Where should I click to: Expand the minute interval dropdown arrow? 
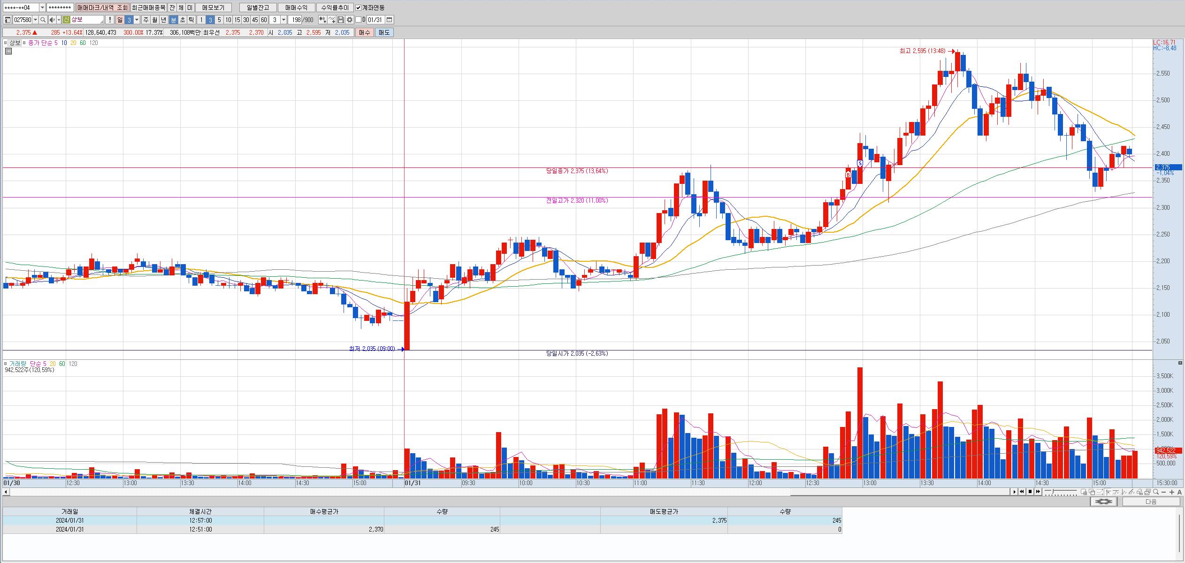tap(283, 20)
